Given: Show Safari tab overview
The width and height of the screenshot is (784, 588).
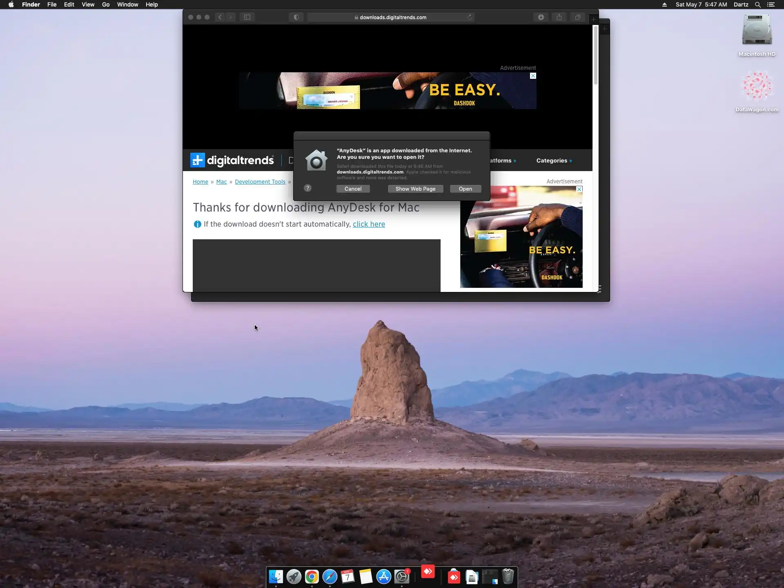Looking at the screenshot, I should (x=577, y=17).
